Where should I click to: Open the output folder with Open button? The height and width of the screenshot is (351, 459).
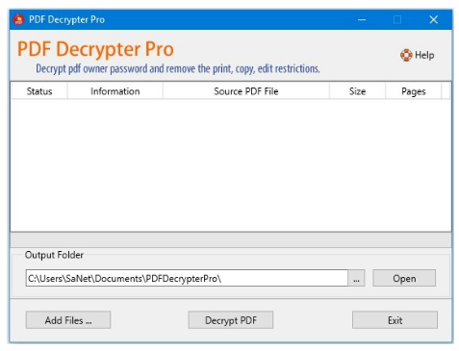point(404,278)
